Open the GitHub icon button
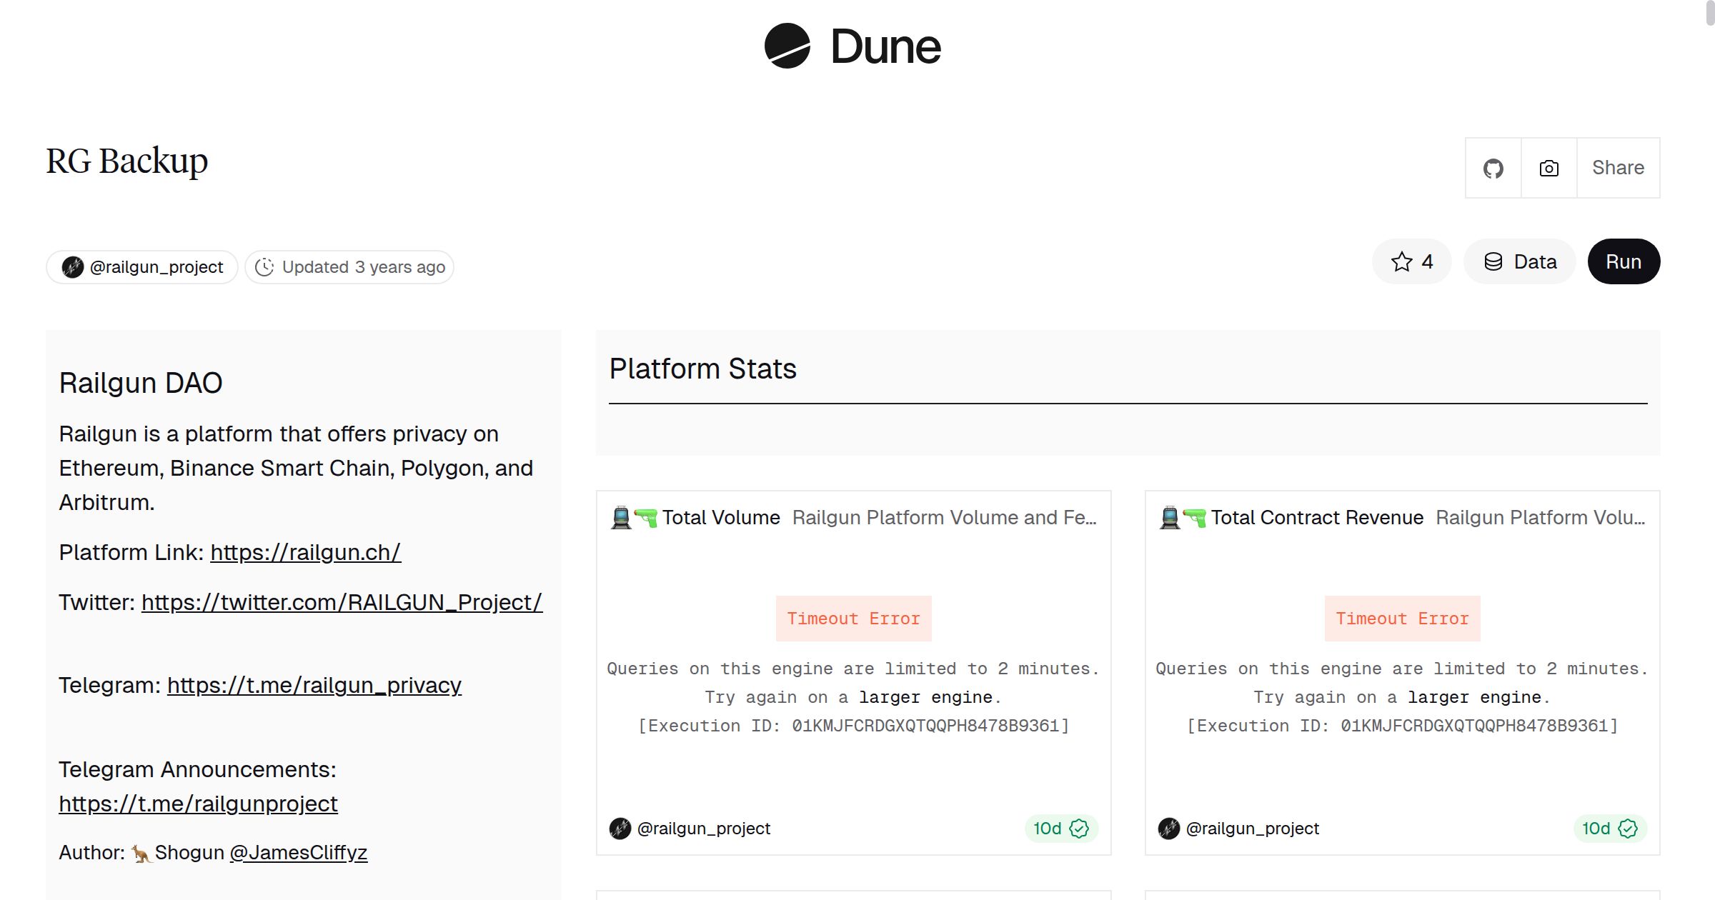The height and width of the screenshot is (900, 1715). coord(1493,168)
